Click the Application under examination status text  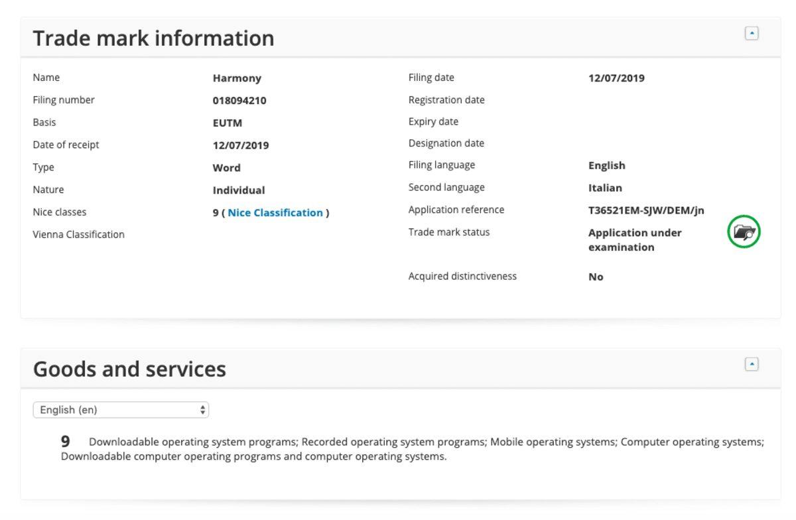[x=634, y=239]
